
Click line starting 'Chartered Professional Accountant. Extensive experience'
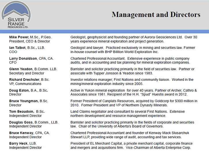(130, 59)
